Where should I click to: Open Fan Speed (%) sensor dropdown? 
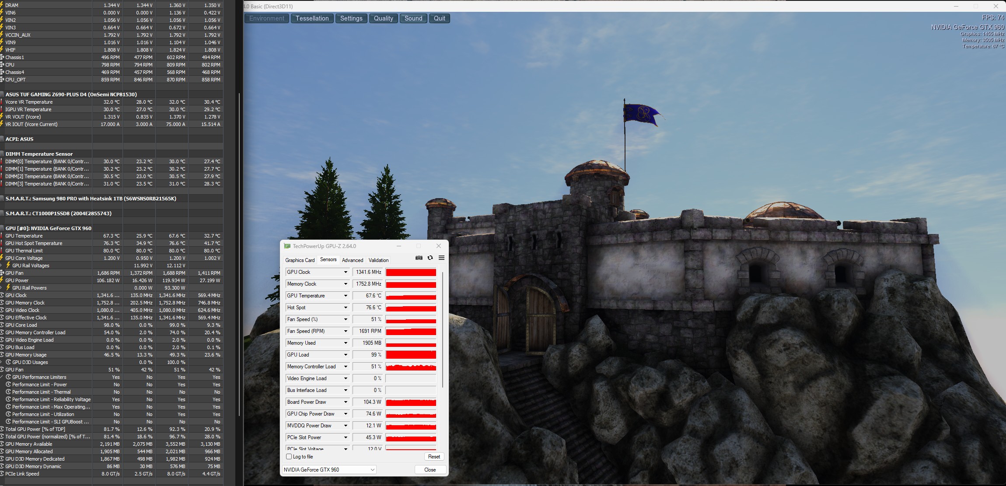coord(346,319)
